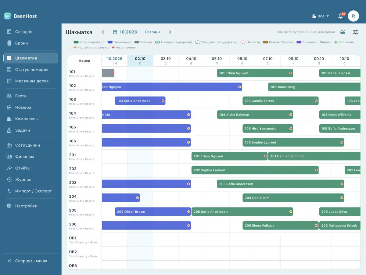
Task: Select the 02.10 date column header
Action: pyautogui.click(x=140, y=61)
